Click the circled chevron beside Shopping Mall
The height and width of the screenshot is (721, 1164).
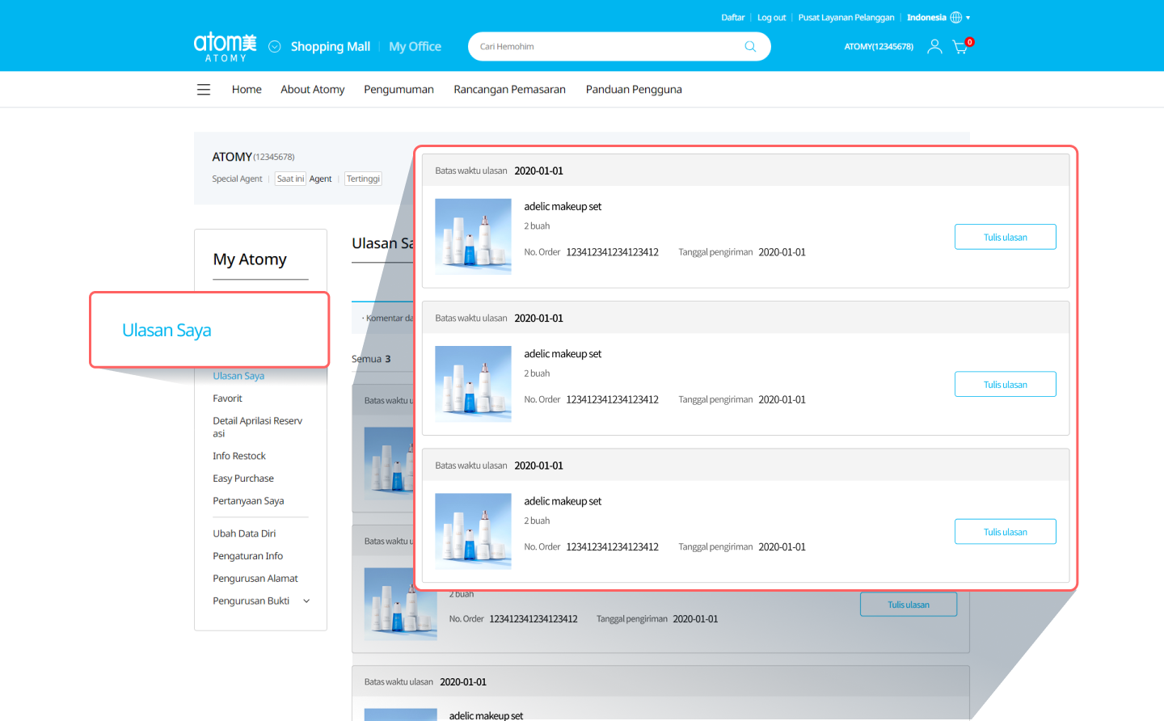(x=275, y=47)
